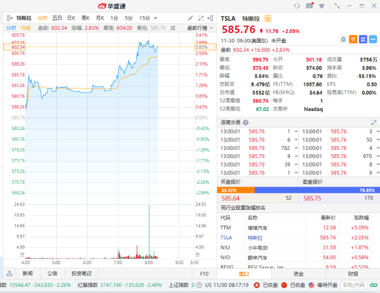Screen dimensions: 380x293
Task: Click the 8:00 volume spike bar
Action: click(x=149, y=231)
